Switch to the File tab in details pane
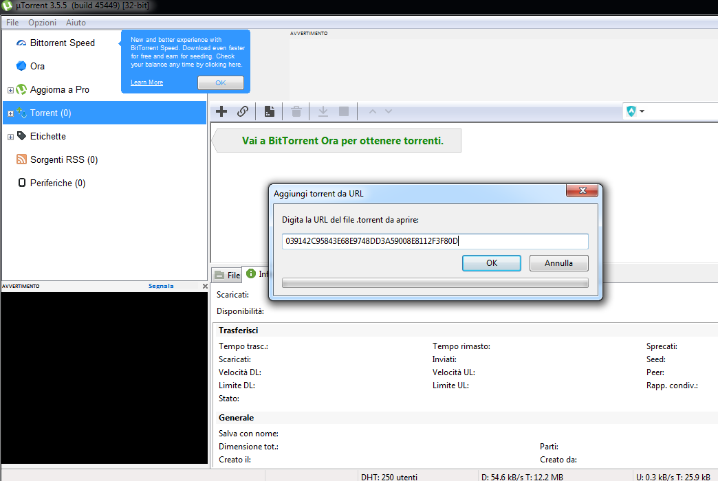 point(227,275)
